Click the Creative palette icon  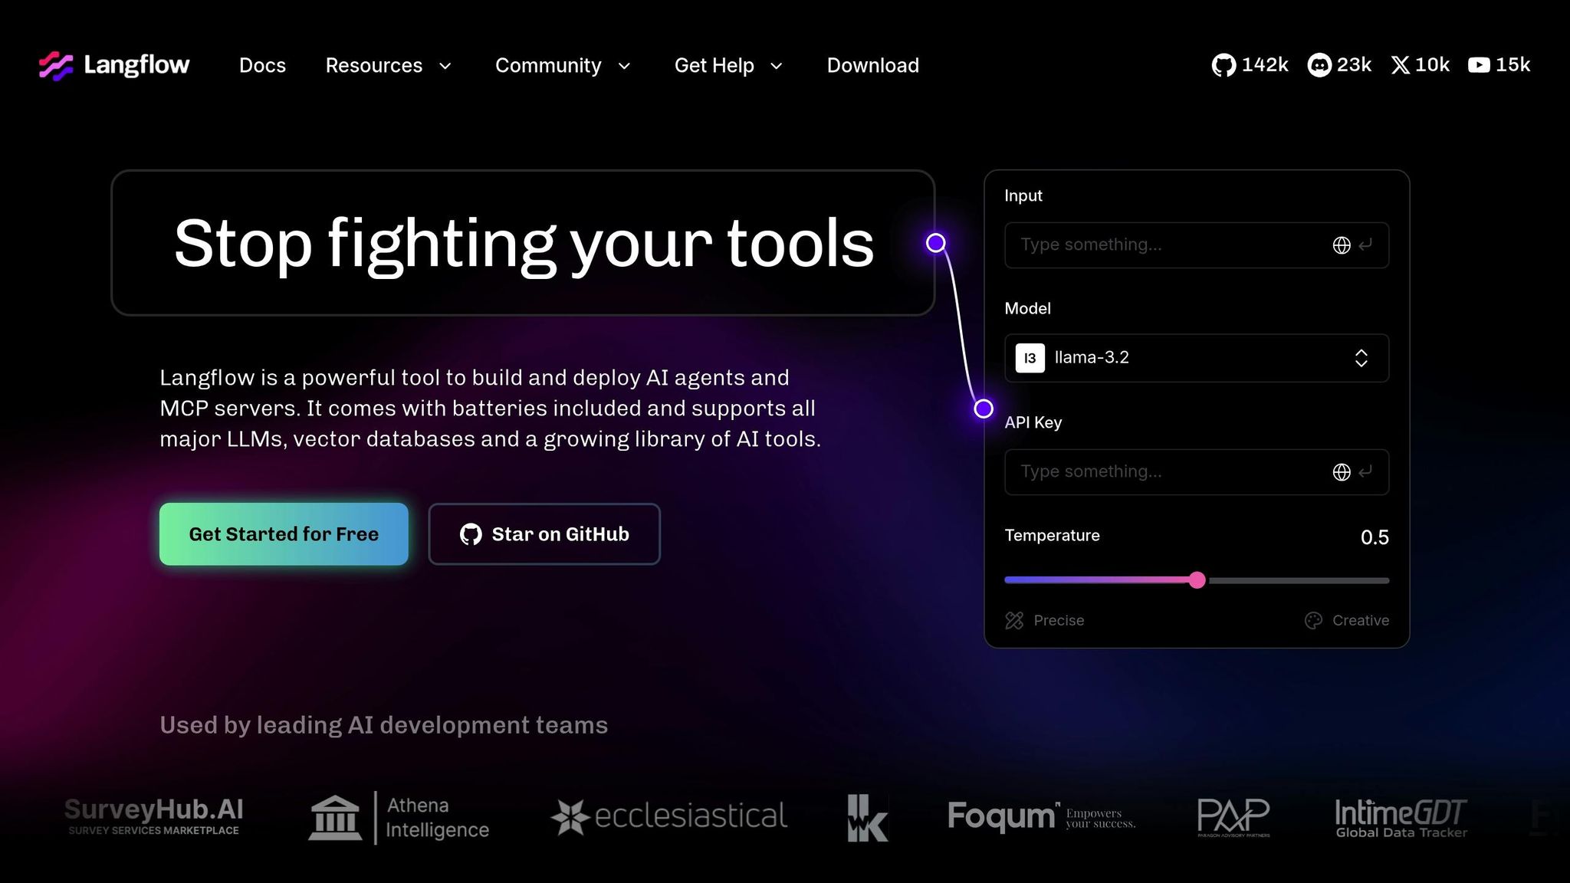tap(1313, 621)
